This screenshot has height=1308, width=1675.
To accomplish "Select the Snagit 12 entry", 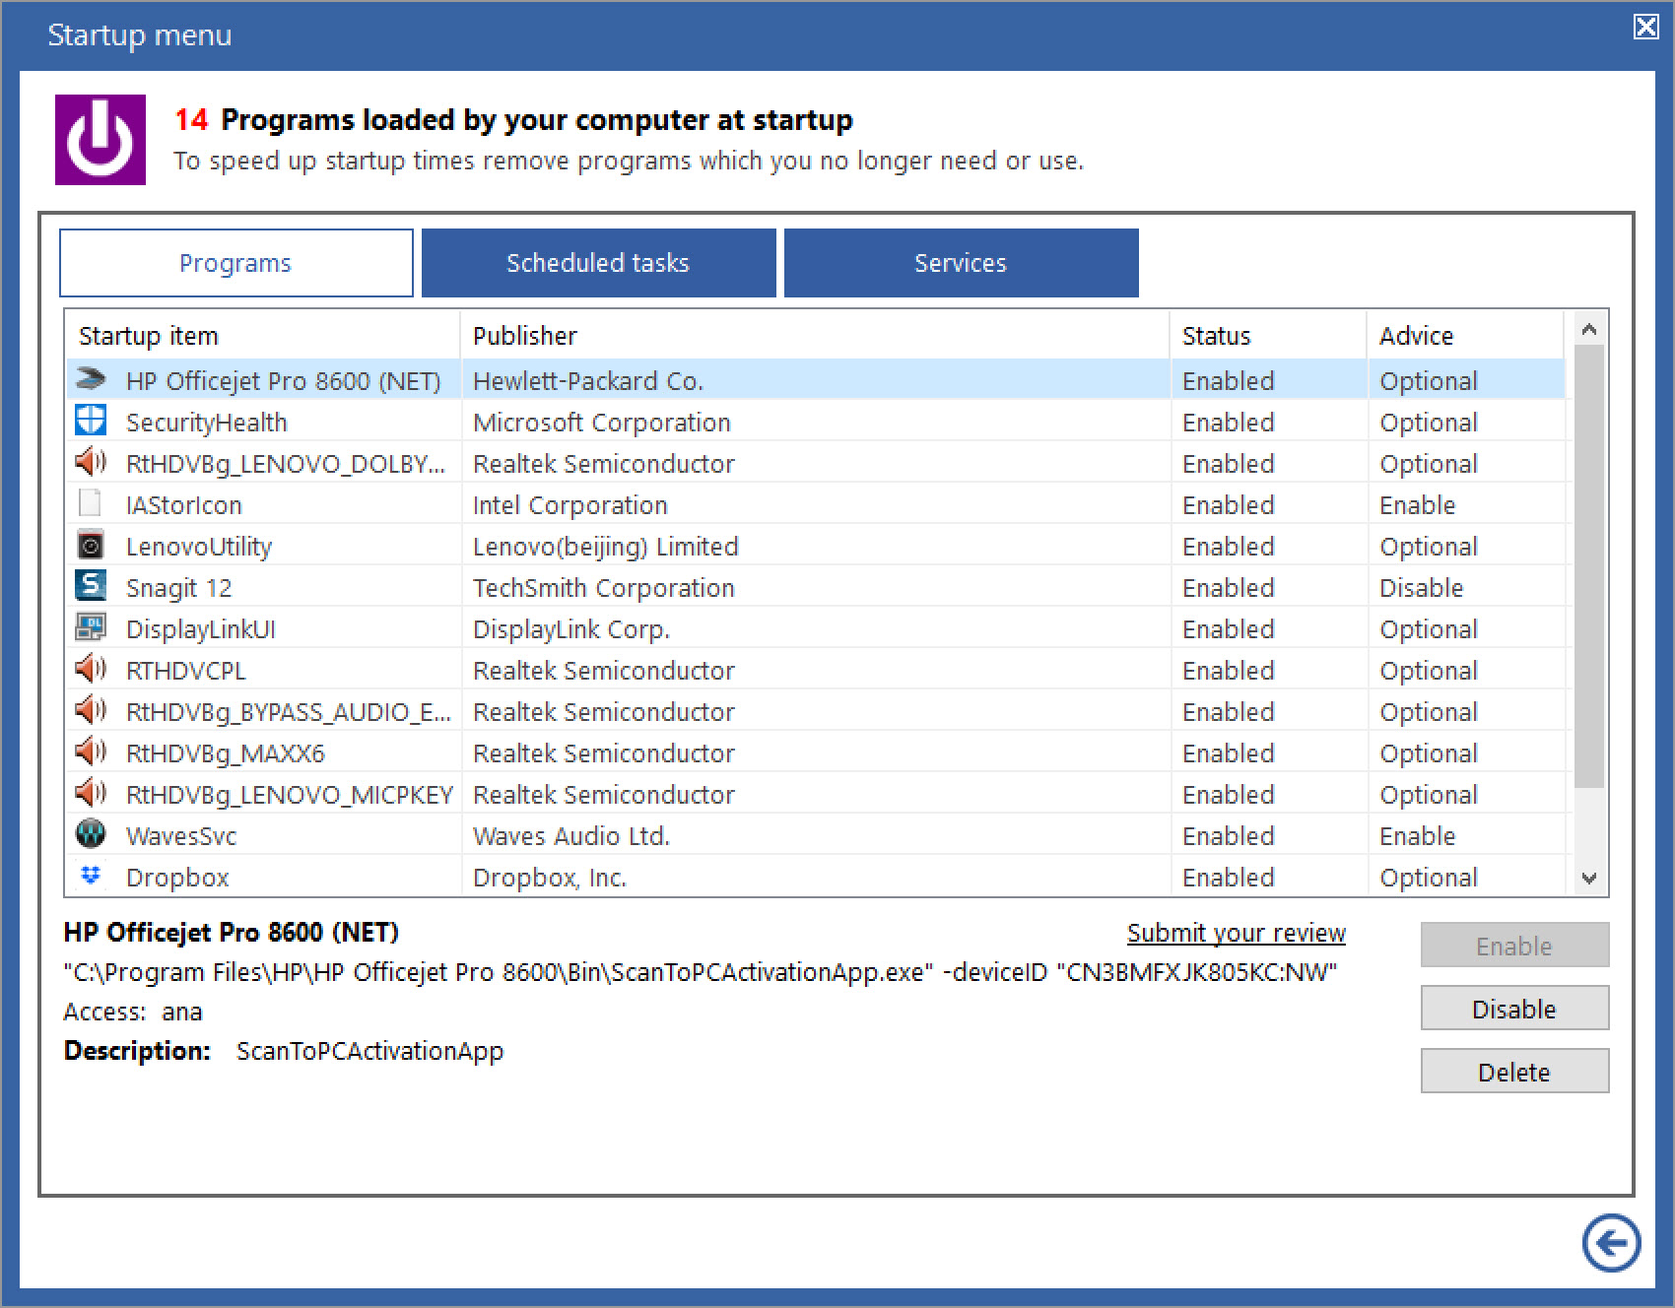I will click(179, 588).
